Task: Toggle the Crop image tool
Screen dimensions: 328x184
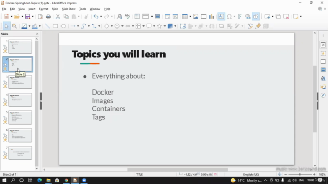Action: [x=230, y=26]
